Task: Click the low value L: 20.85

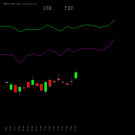Action: point(69,9)
